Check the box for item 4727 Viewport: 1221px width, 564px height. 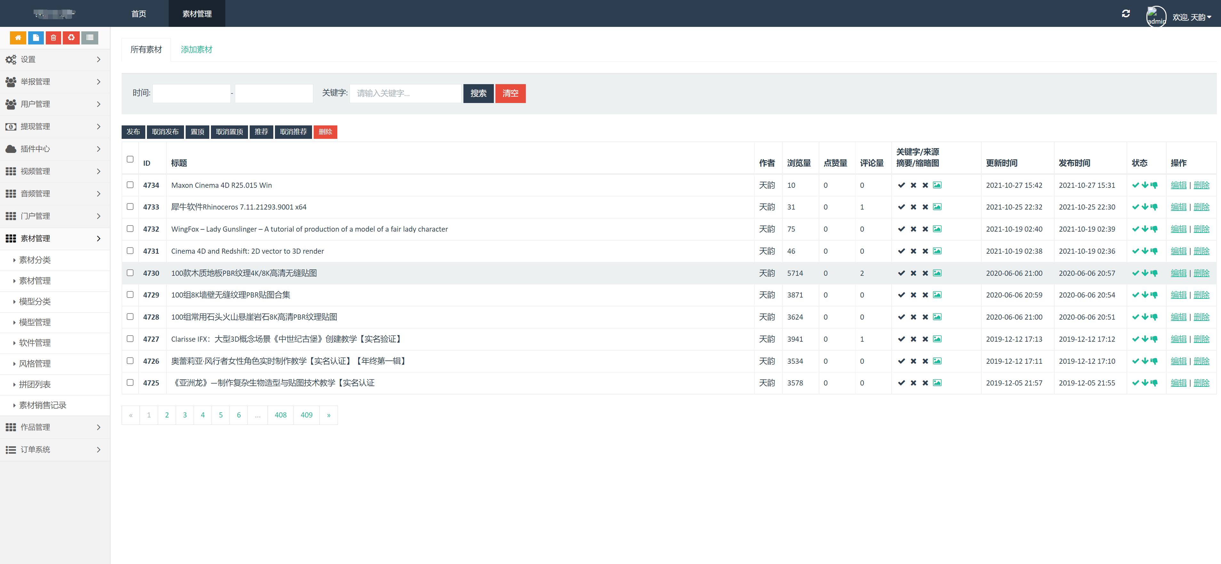click(130, 339)
